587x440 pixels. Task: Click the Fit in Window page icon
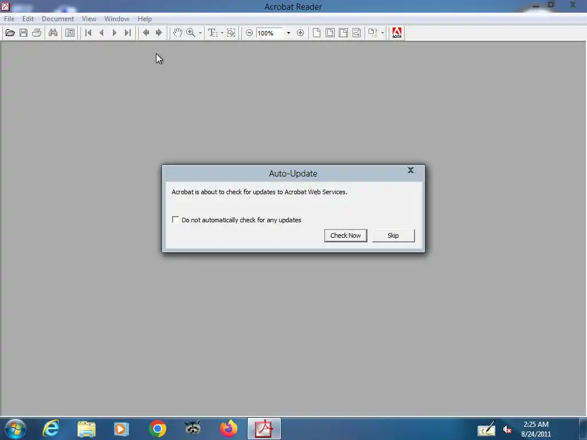coord(330,33)
